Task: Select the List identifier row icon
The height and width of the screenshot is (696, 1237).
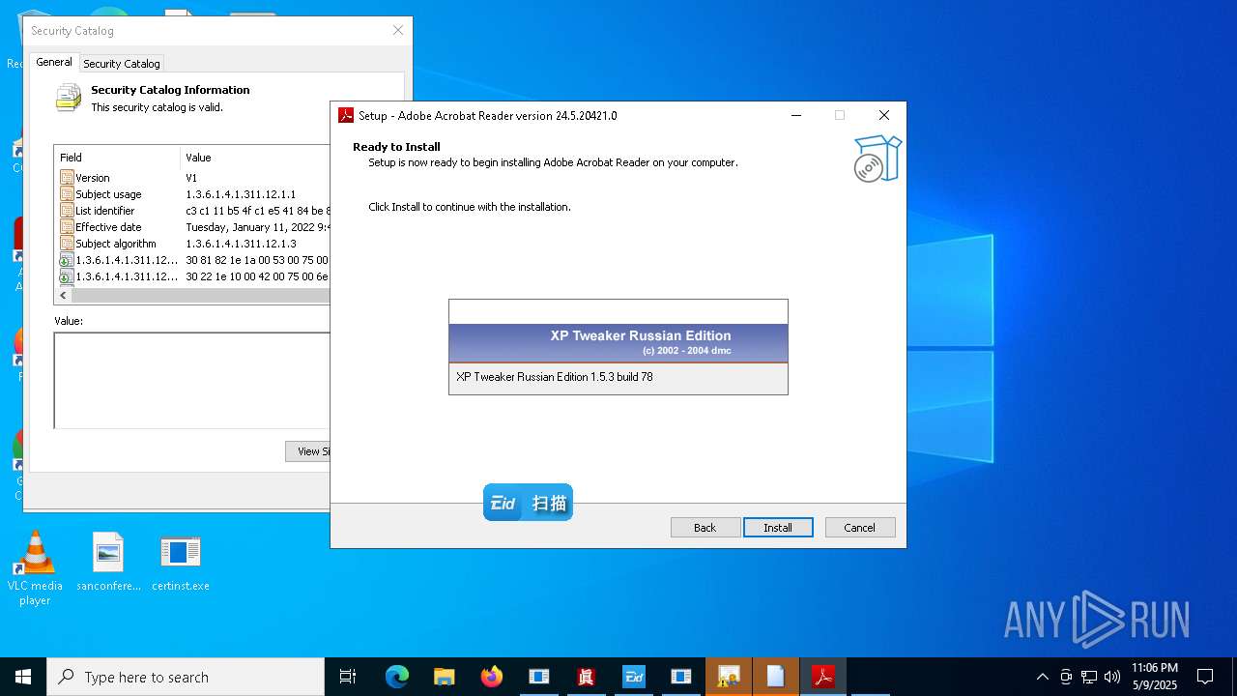Action: pyautogui.click(x=67, y=211)
